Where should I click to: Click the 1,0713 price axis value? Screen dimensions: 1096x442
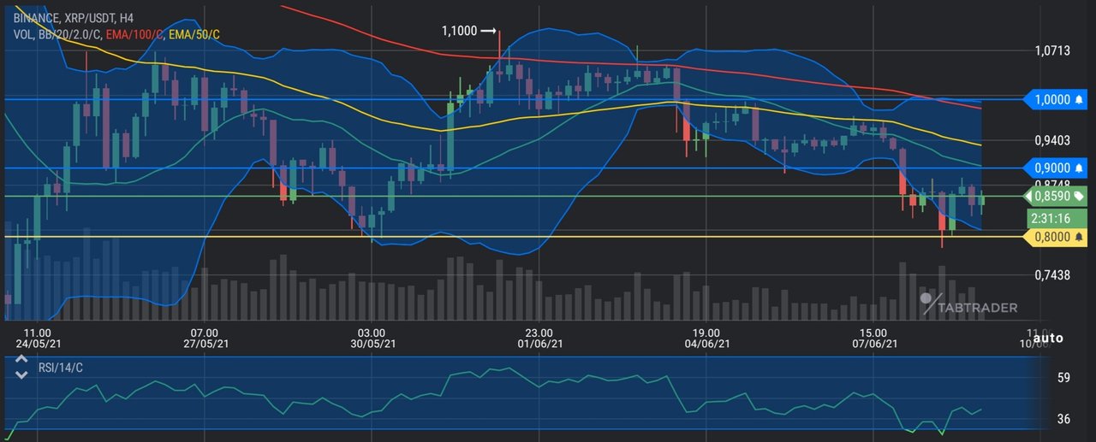(1052, 51)
